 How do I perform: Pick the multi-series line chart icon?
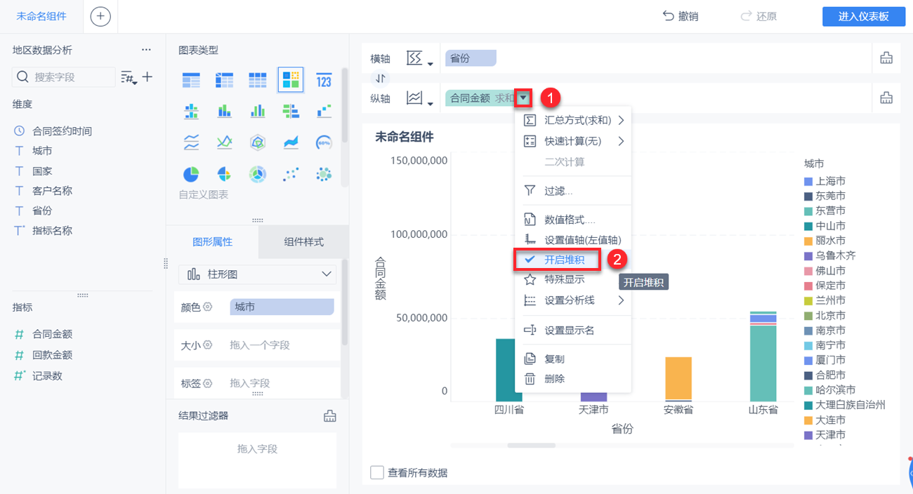point(224,142)
